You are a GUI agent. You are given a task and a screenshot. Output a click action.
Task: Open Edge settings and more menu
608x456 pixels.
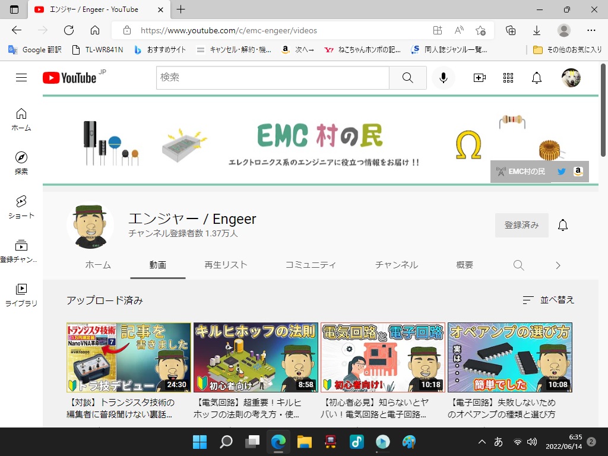591,30
